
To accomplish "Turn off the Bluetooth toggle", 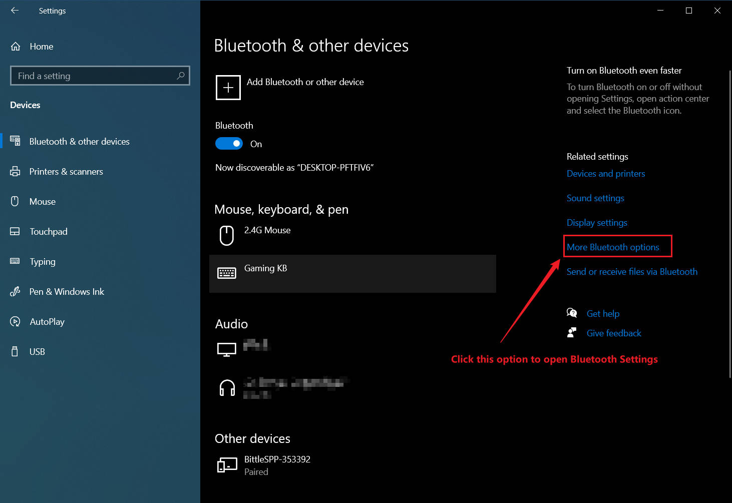I will pos(229,144).
